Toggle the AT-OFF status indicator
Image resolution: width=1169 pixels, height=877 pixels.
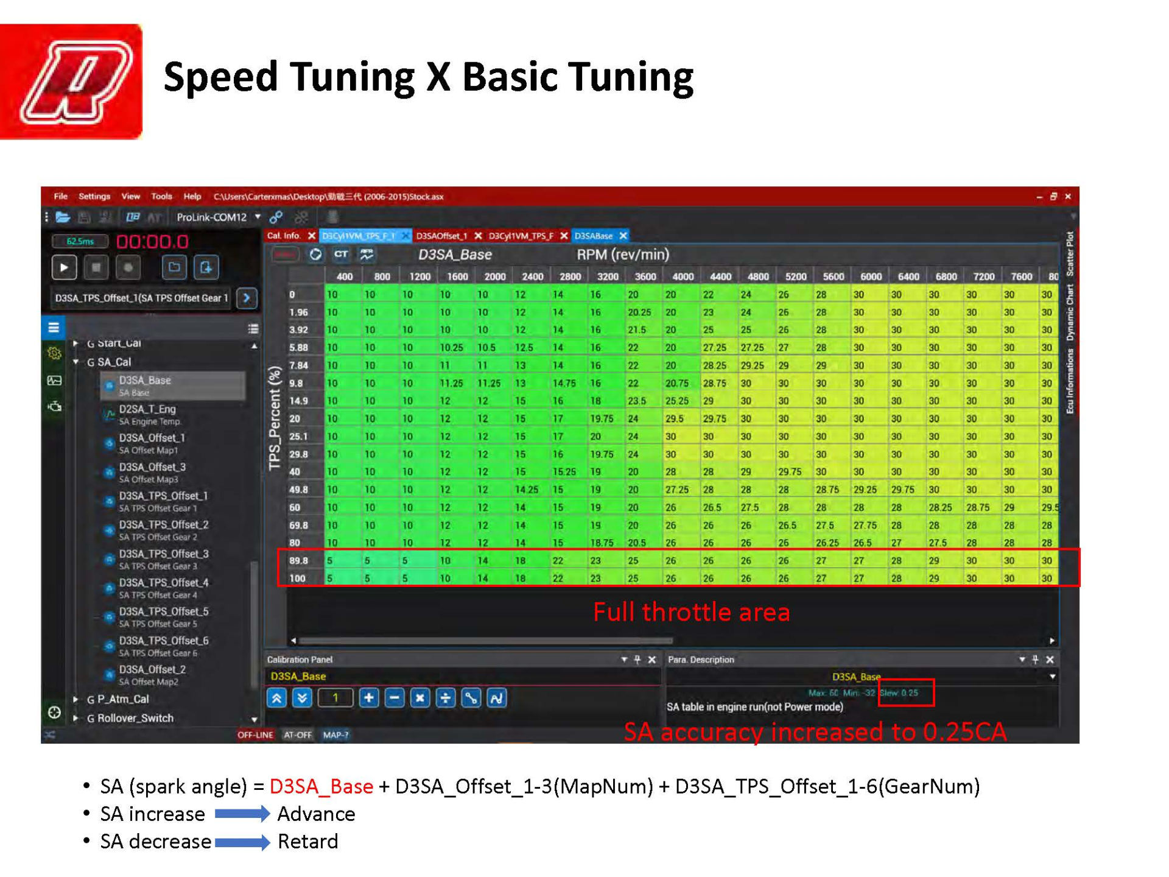click(x=297, y=735)
